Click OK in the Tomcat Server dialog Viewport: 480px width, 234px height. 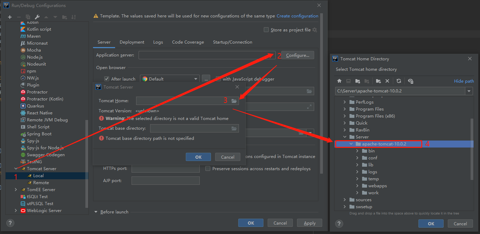point(198,157)
